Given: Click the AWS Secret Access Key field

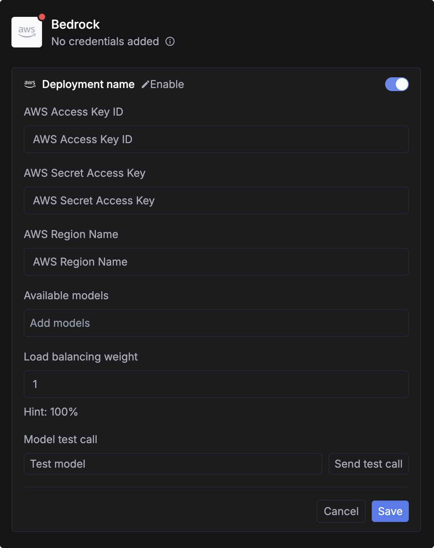Looking at the screenshot, I should tap(216, 201).
